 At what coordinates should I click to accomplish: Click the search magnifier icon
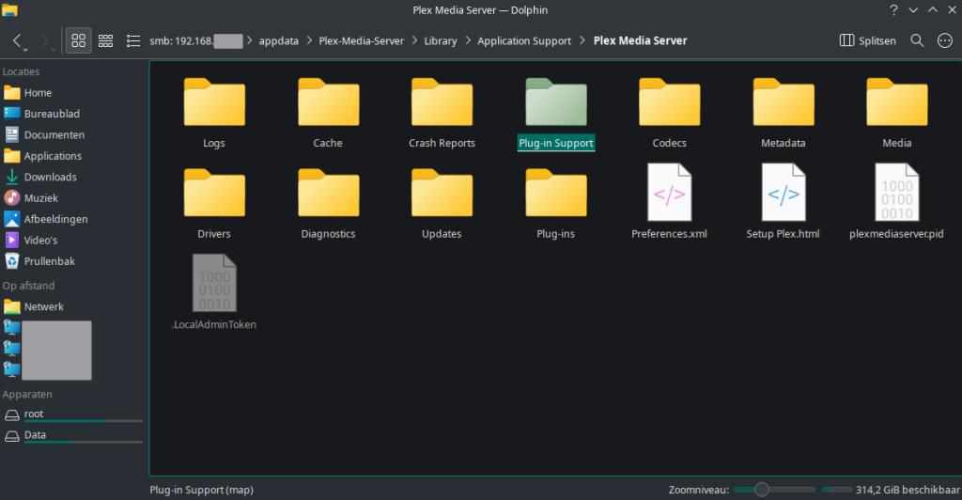(x=918, y=41)
